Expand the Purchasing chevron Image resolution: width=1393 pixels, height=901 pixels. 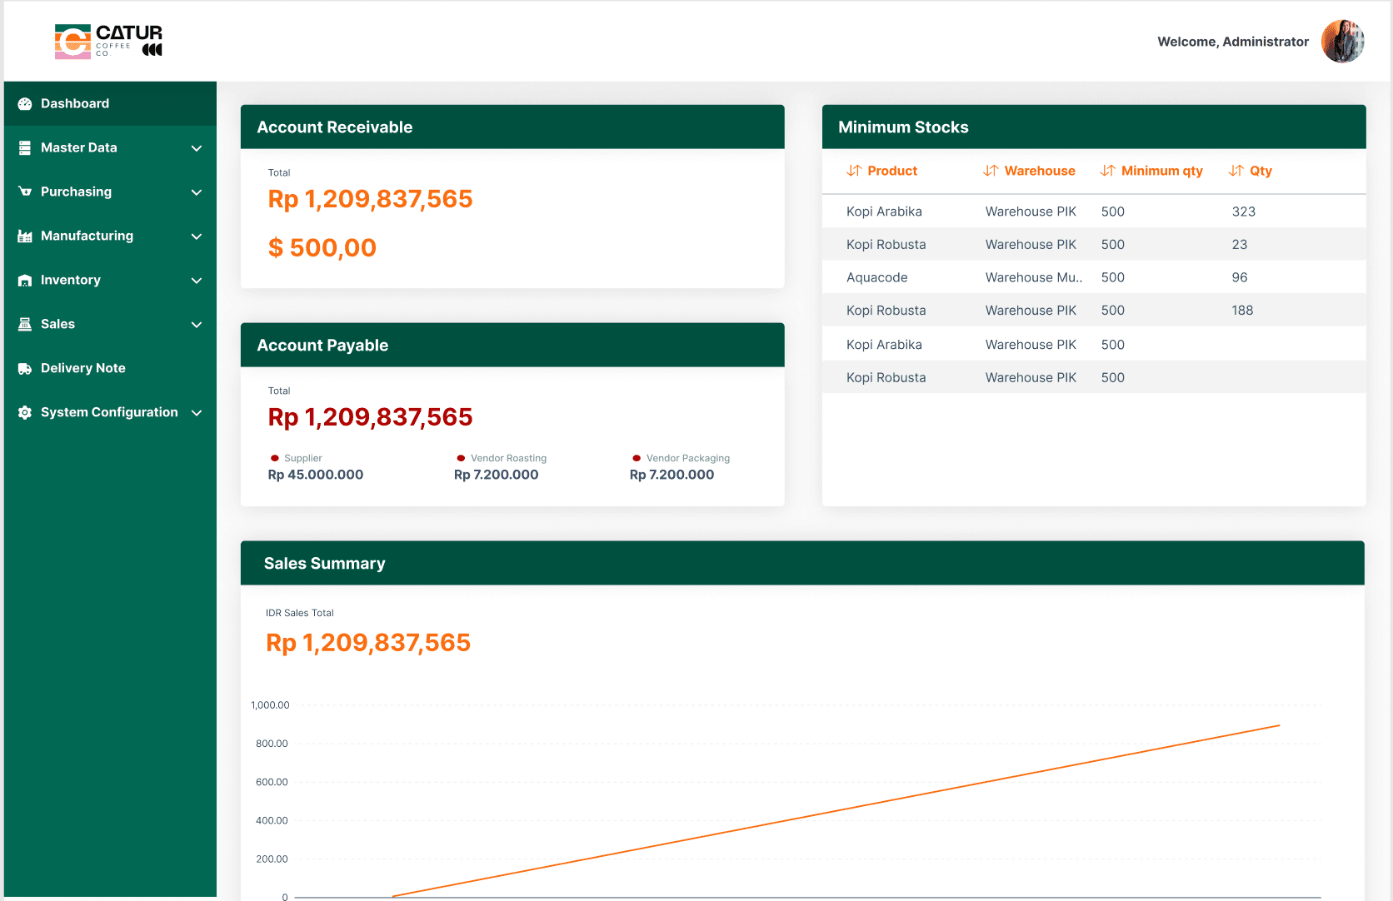(x=197, y=192)
